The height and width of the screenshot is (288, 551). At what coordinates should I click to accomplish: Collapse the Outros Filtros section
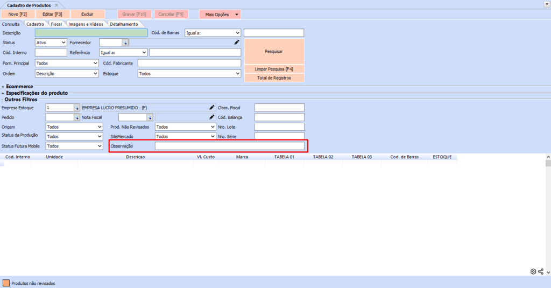pyautogui.click(x=3, y=100)
